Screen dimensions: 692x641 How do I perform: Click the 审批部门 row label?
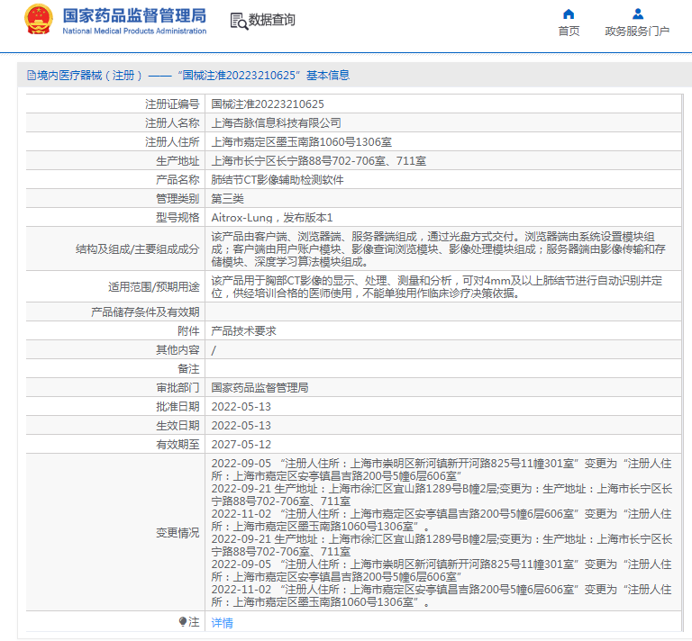(178, 388)
